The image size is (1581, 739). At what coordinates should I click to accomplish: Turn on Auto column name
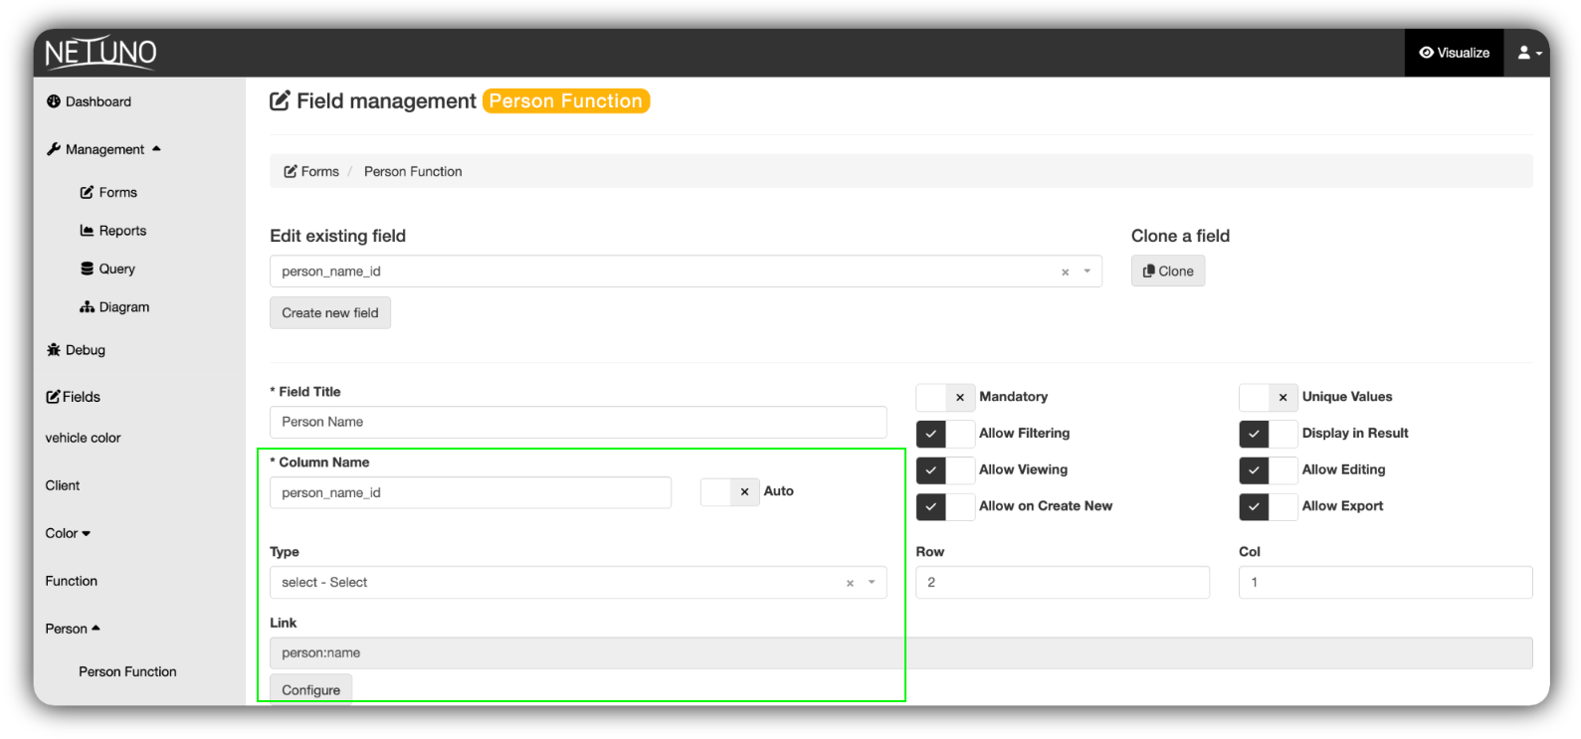click(x=730, y=491)
